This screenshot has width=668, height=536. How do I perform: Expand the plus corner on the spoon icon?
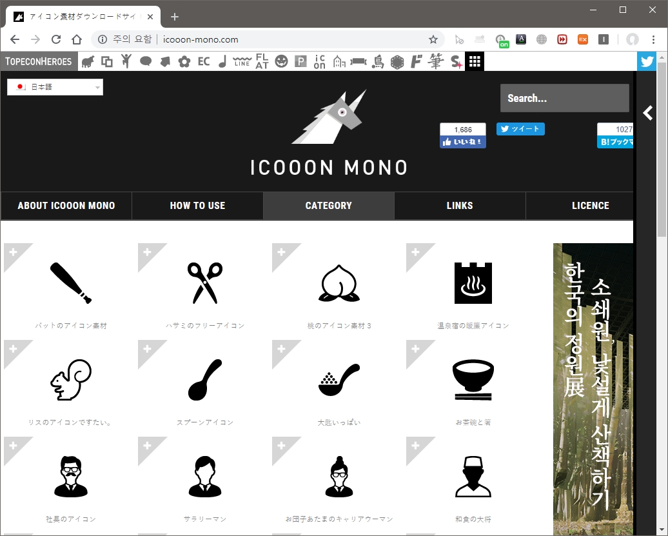point(147,348)
